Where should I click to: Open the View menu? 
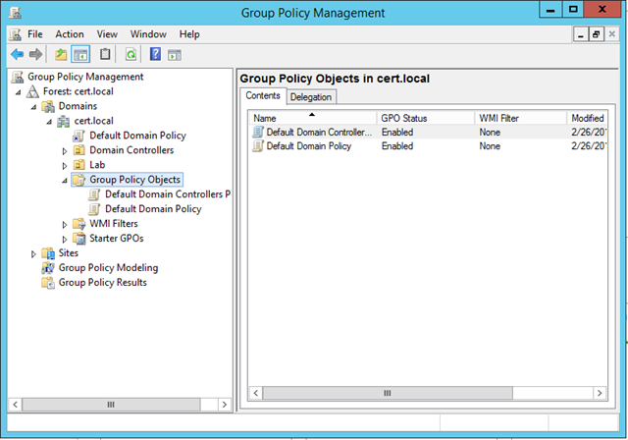point(107,34)
